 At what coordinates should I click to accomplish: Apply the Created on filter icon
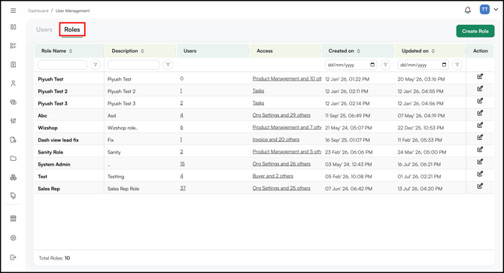click(385, 65)
